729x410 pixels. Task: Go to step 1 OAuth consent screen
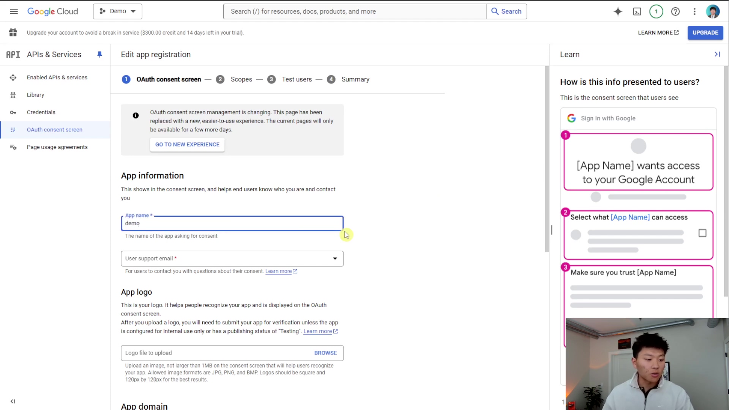(x=161, y=79)
